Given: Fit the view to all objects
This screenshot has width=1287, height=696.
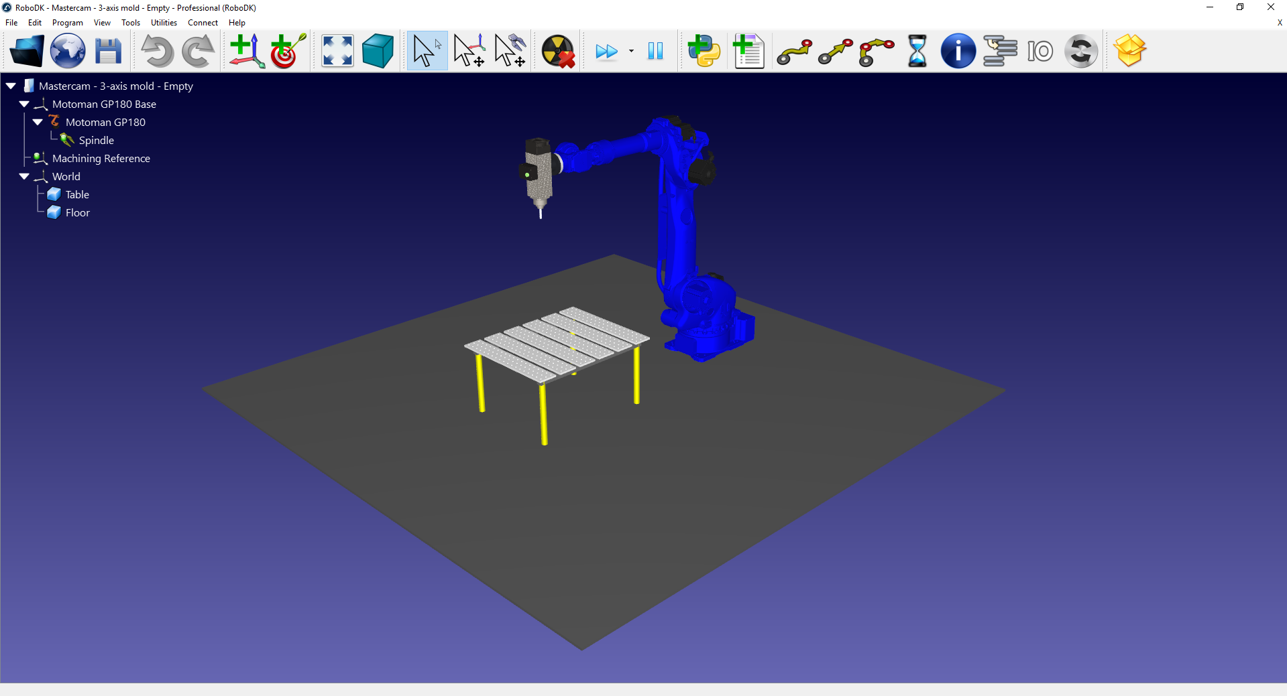Looking at the screenshot, I should (337, 50).
